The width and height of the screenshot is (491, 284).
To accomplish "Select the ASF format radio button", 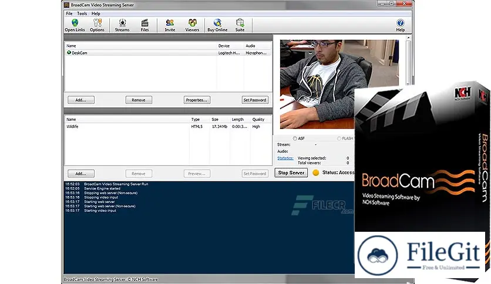I will click(295, 138).
